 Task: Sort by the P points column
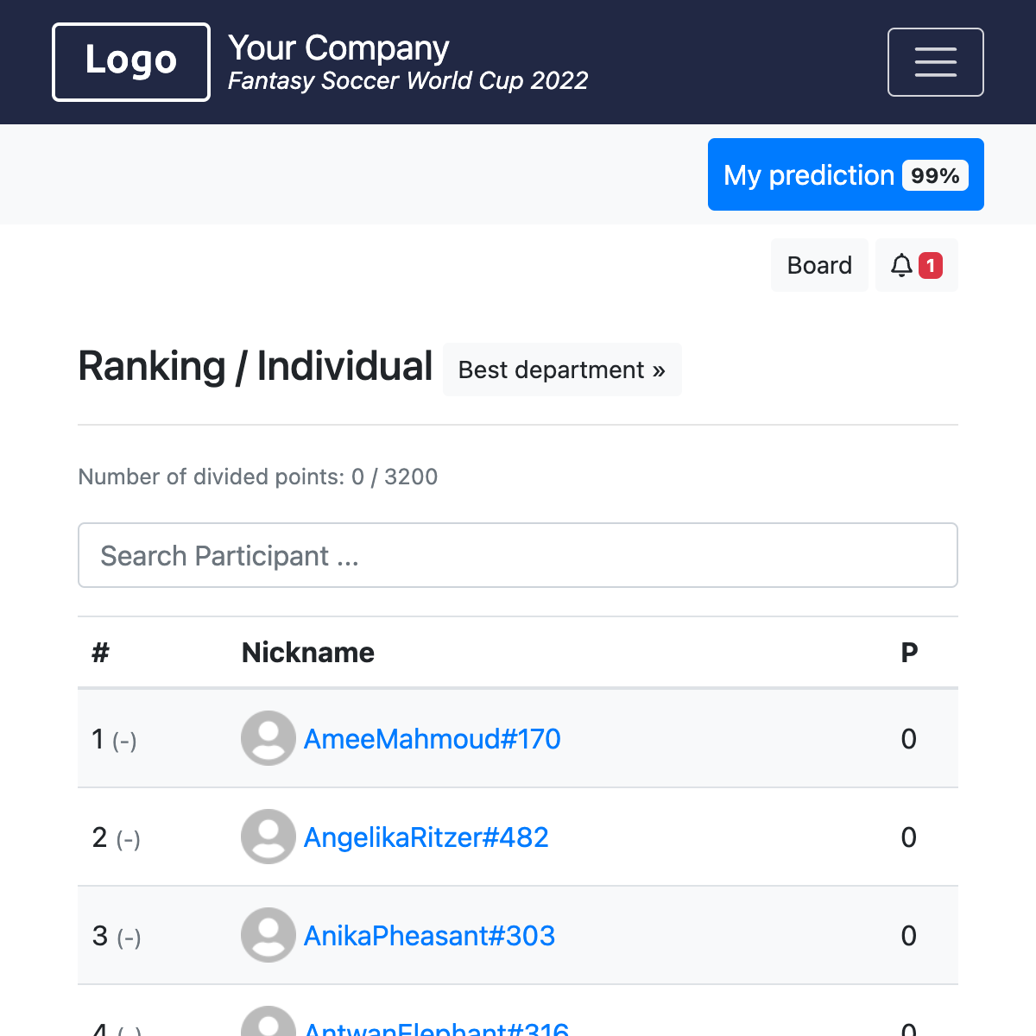[x=908, y=653]
